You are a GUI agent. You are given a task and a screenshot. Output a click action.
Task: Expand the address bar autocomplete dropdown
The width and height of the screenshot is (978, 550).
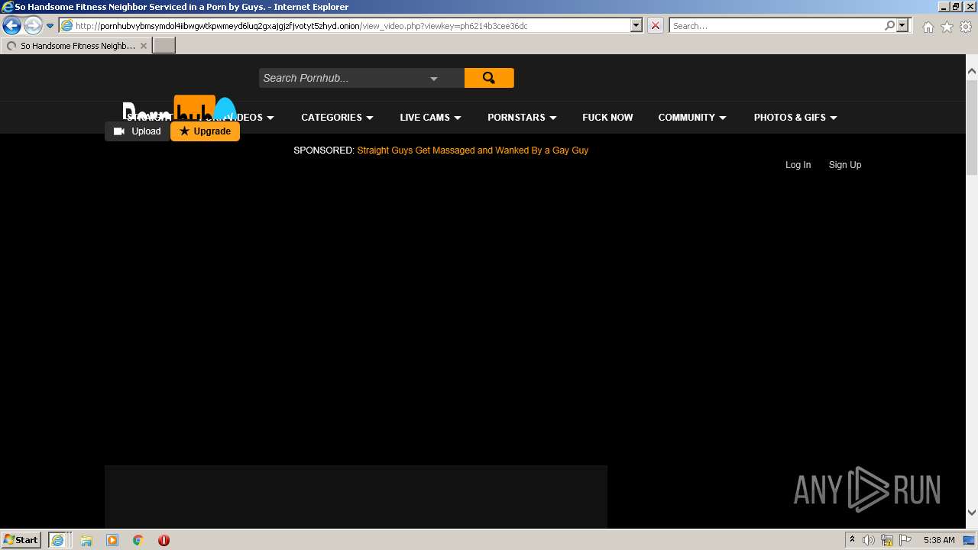pyautogui.click(x=636, y=26)
